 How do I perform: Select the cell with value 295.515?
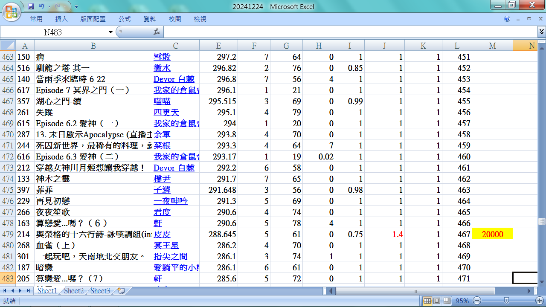tap(218, 101)
